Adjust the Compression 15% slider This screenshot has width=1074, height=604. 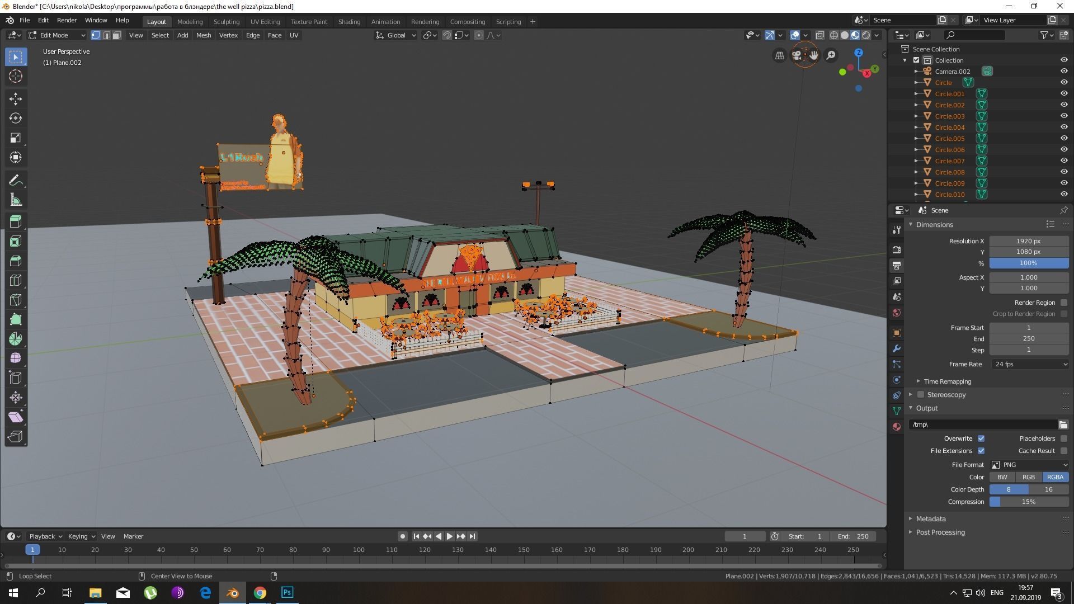pos(1029,502)
